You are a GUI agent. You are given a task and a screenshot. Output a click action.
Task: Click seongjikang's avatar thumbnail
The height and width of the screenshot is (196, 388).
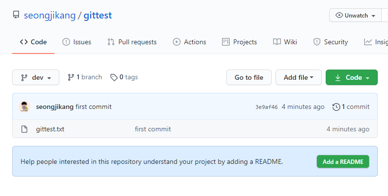[x=24, y=107]
